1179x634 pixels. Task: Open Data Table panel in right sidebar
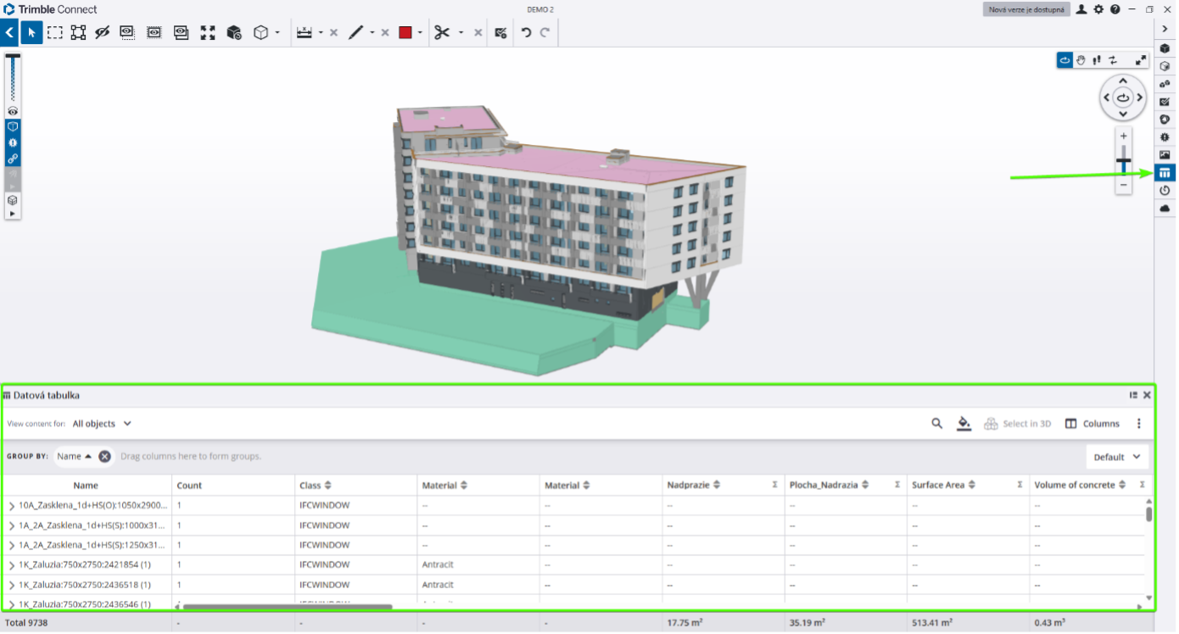coord(1165,173)
